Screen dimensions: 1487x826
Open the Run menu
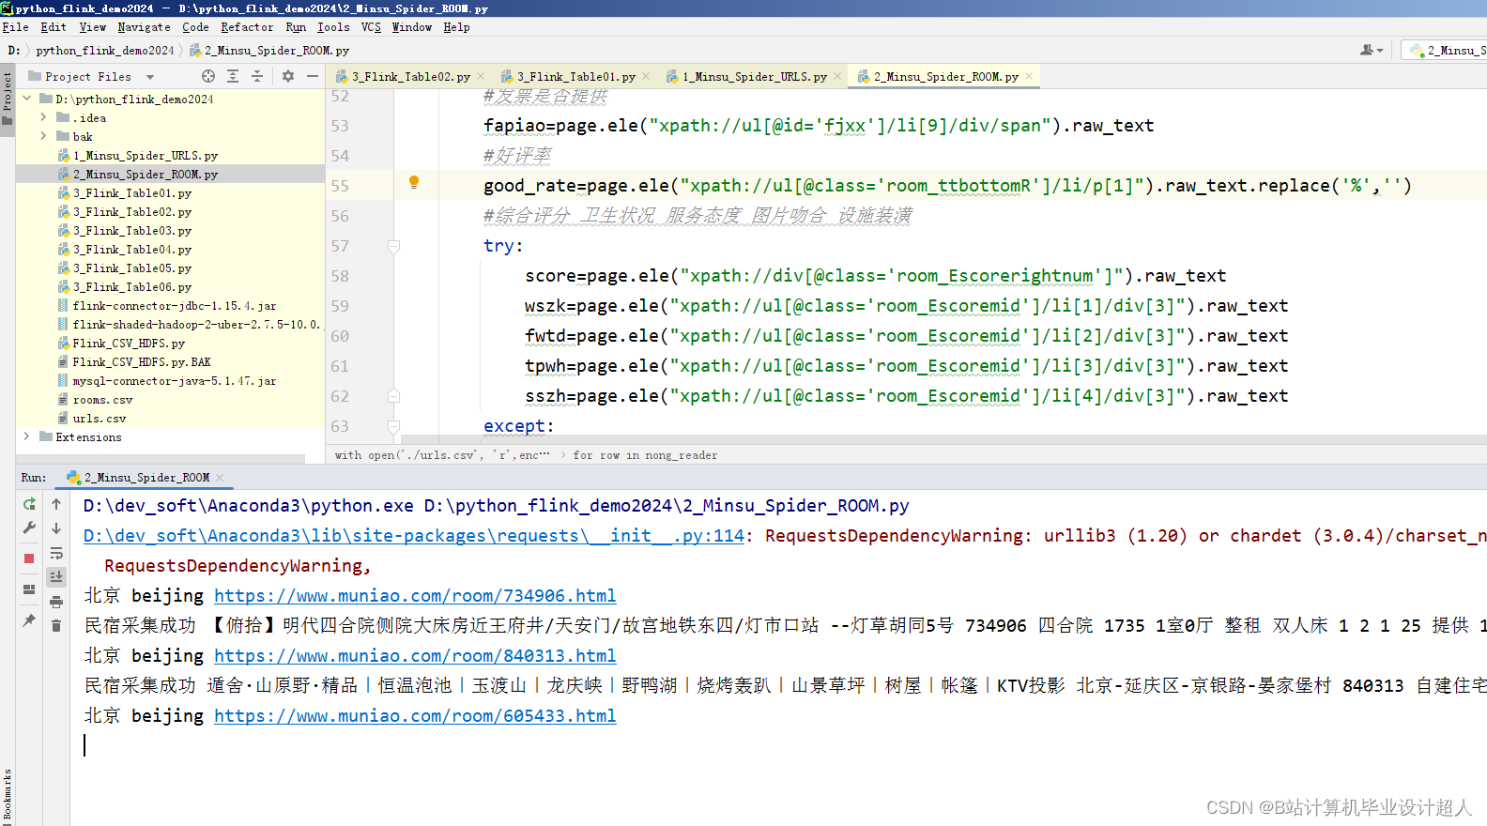(x=296, y=27)
